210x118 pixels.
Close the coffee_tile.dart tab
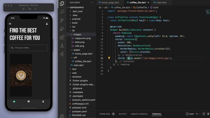coord(148,3)
